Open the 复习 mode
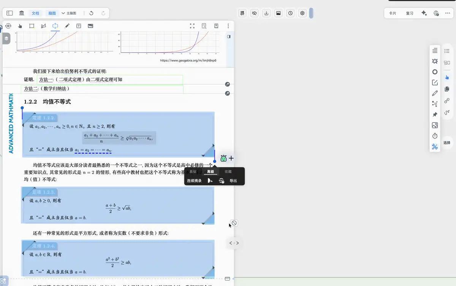Image resolution: width=456 pixels, height=286 pixels. pyautogui.click(x=409, y=13)
